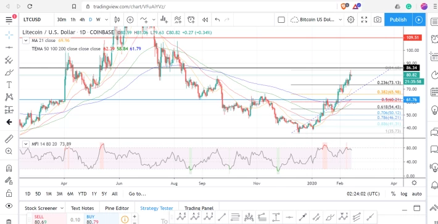The width and height of the screenshot is (438, 224).
Task: Select the pitchfork drawing tool
Action: click(9, 60)
